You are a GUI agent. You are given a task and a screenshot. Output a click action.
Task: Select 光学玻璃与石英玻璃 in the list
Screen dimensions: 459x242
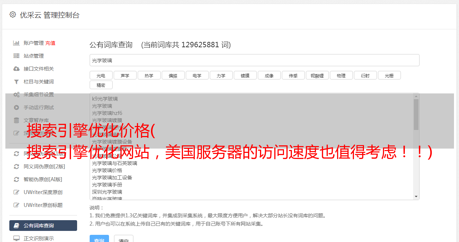coord(114,163)
